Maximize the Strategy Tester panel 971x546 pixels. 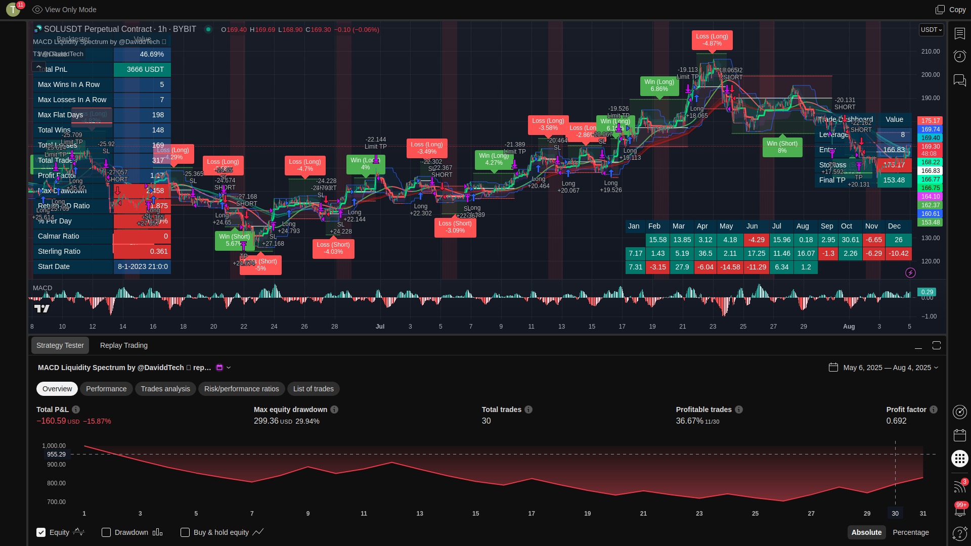(937, 345)
